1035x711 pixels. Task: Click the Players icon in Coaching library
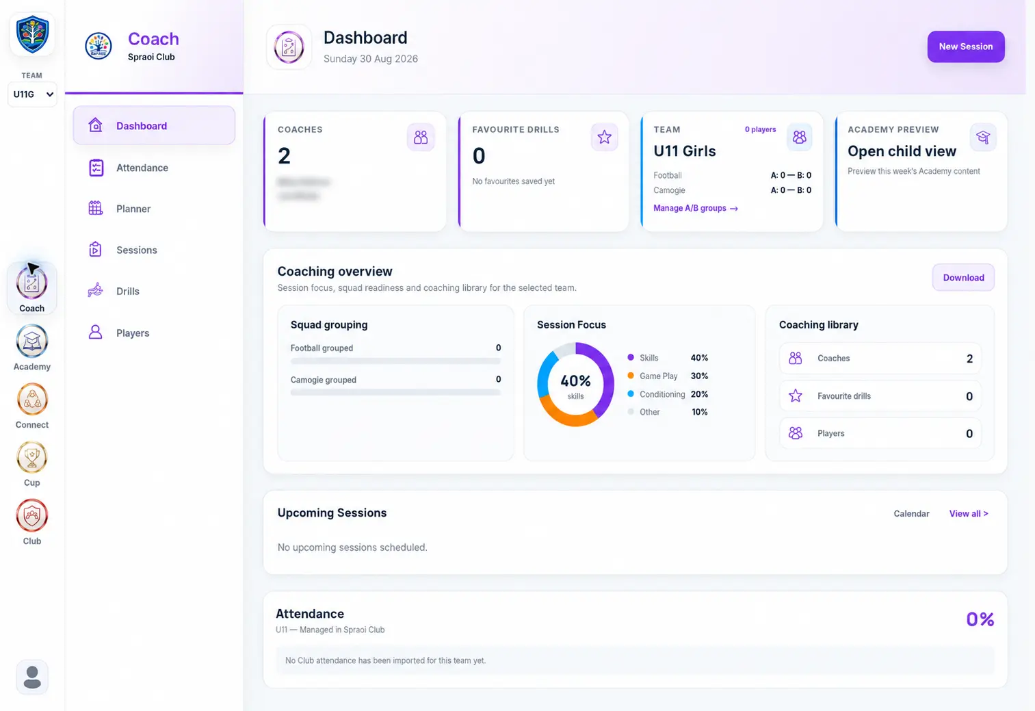pos(796,433)
